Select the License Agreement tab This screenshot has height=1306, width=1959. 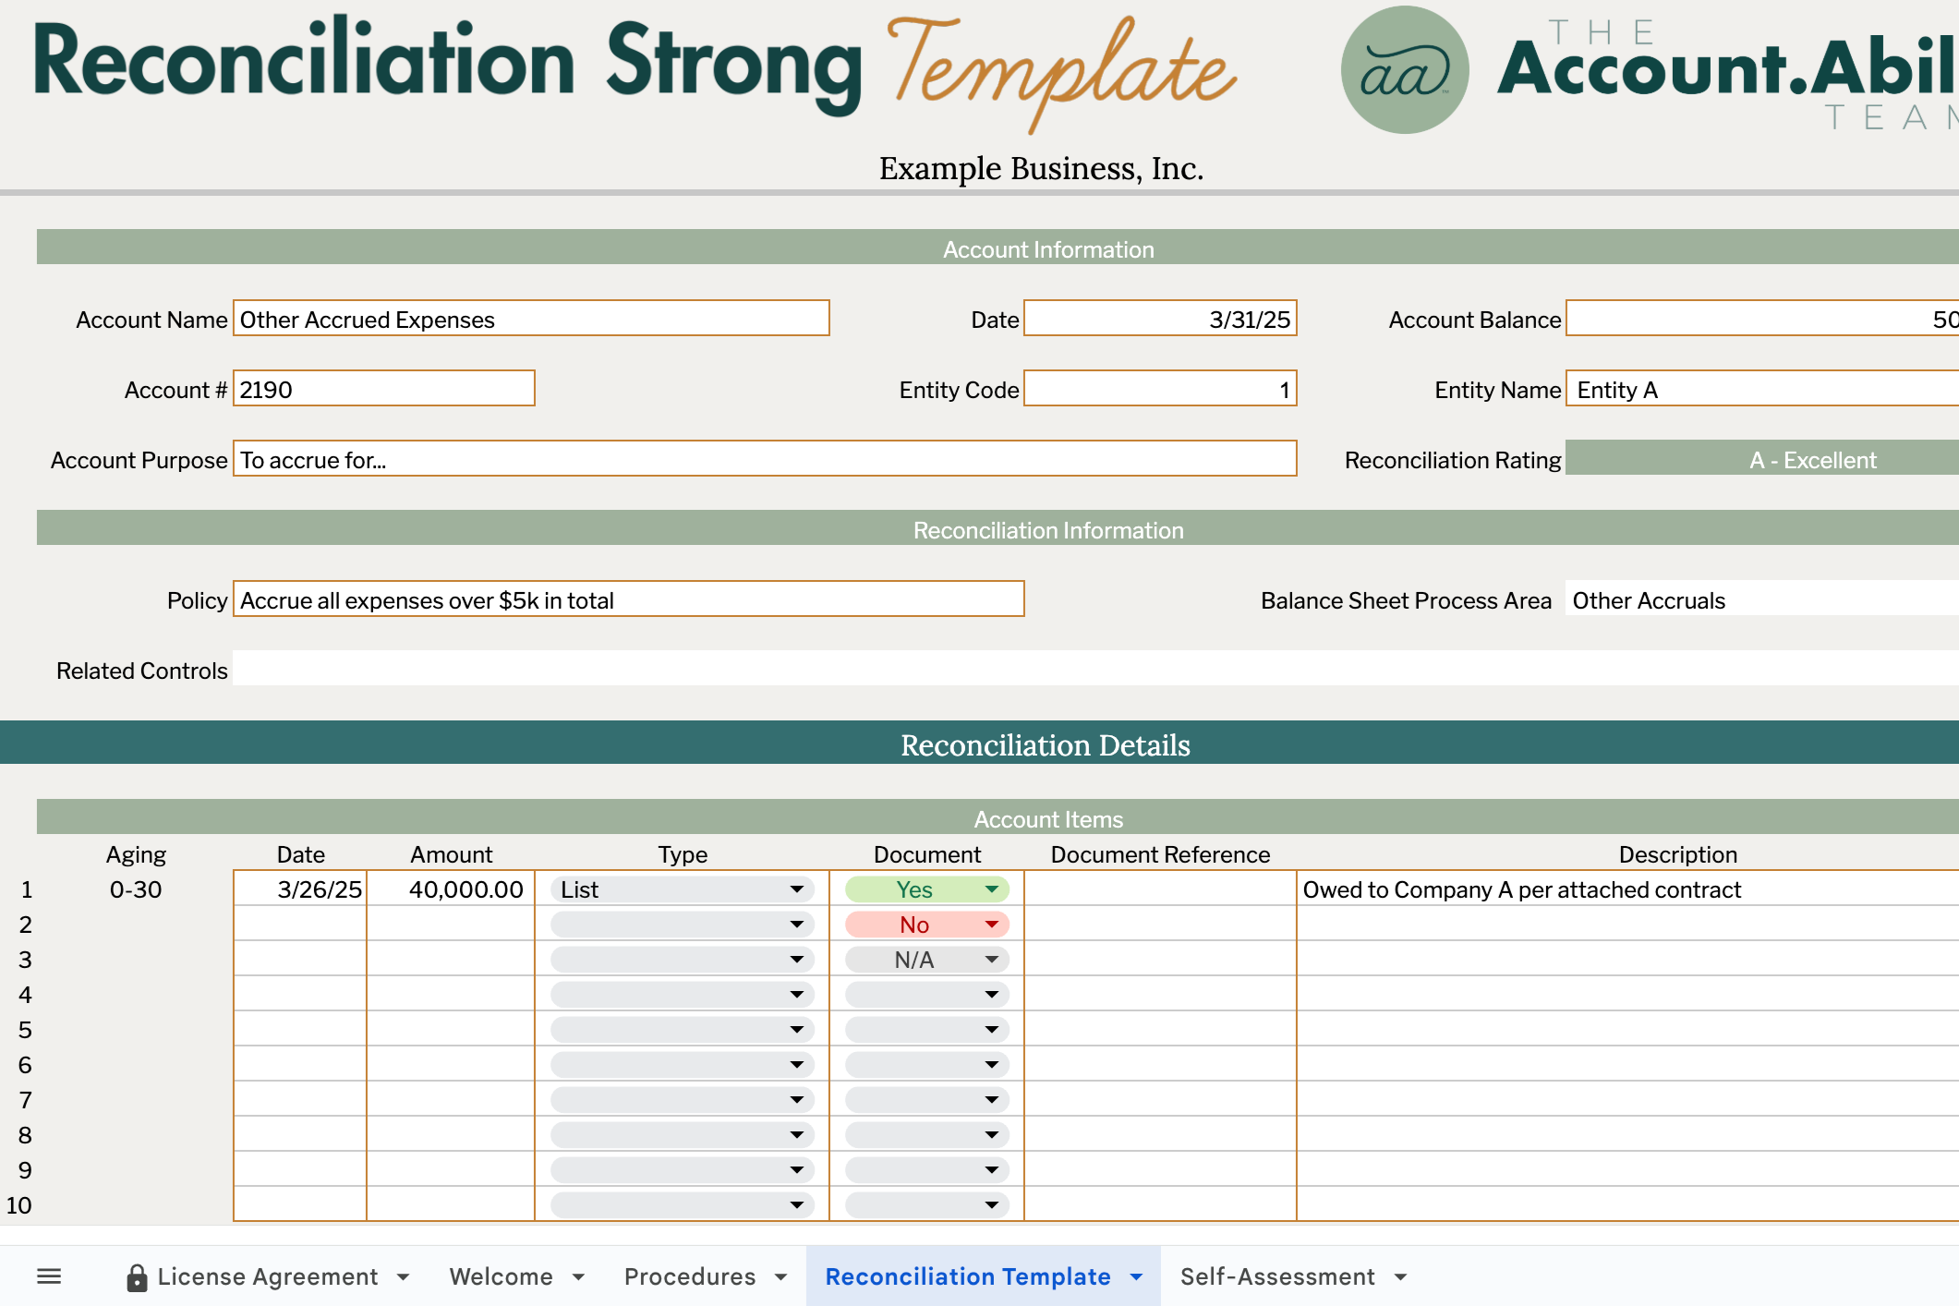(x=267, y=1276)
